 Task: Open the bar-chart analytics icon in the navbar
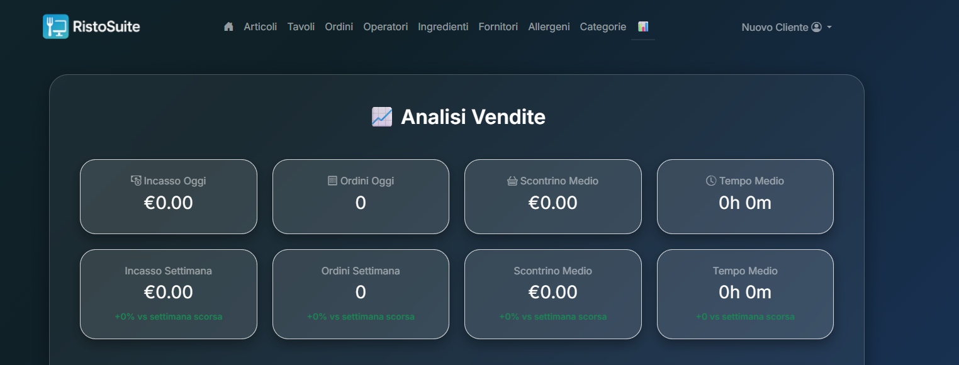coord(643,26)
